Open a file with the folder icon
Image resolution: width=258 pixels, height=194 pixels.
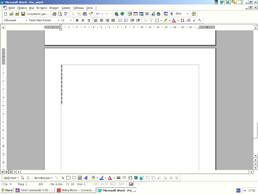pos(11,14)
